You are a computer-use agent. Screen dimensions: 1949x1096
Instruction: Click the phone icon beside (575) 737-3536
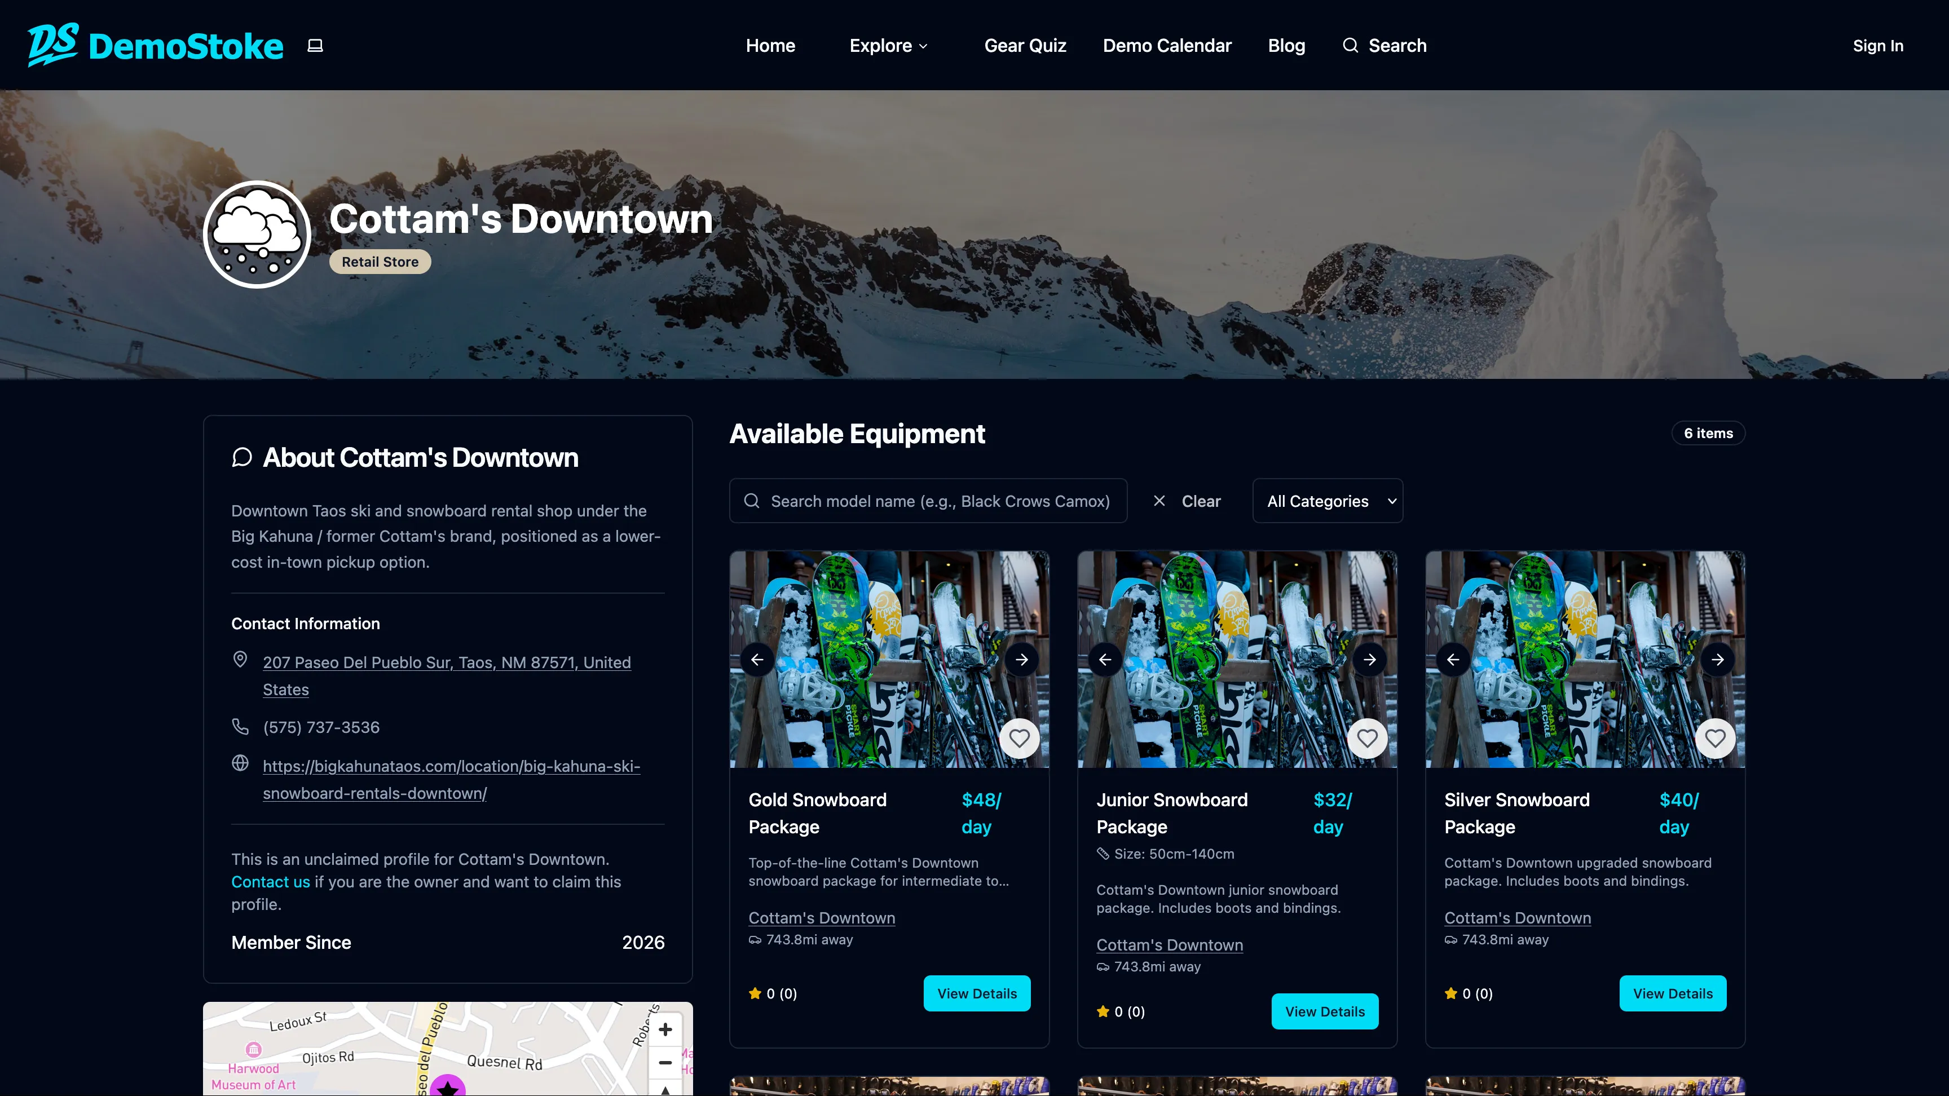click(x=241, y=727)
